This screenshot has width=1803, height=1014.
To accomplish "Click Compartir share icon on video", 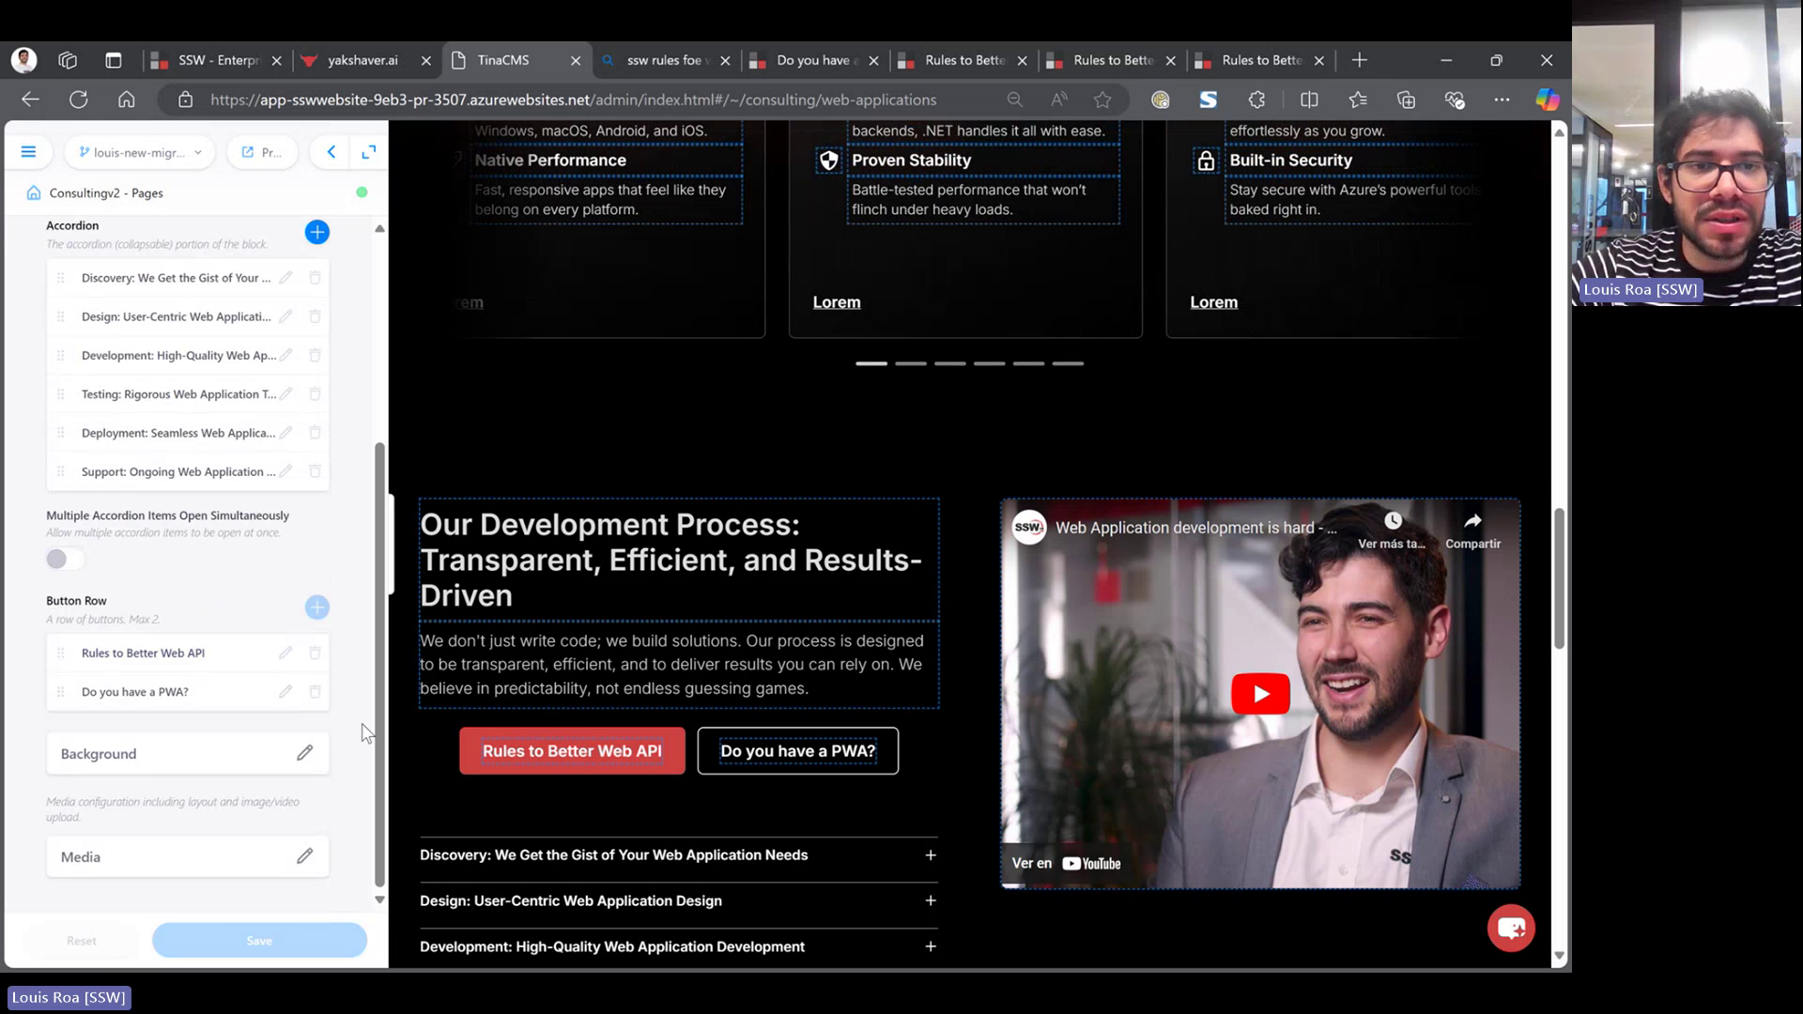I will click(x=1472, y=530).
